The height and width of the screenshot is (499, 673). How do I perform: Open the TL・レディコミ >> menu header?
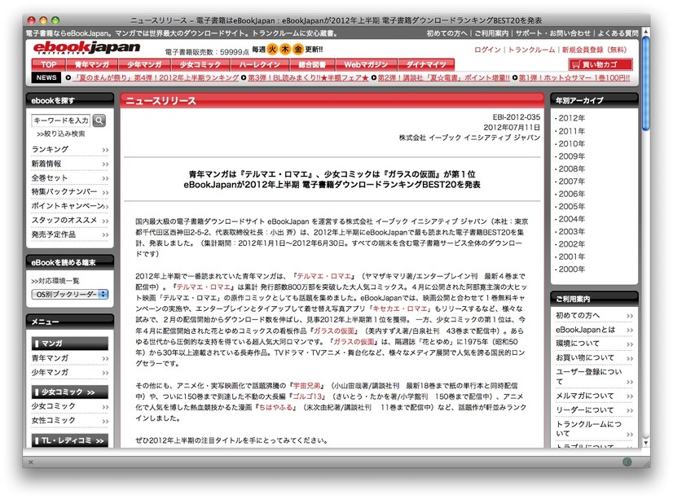tap(69, 440)
